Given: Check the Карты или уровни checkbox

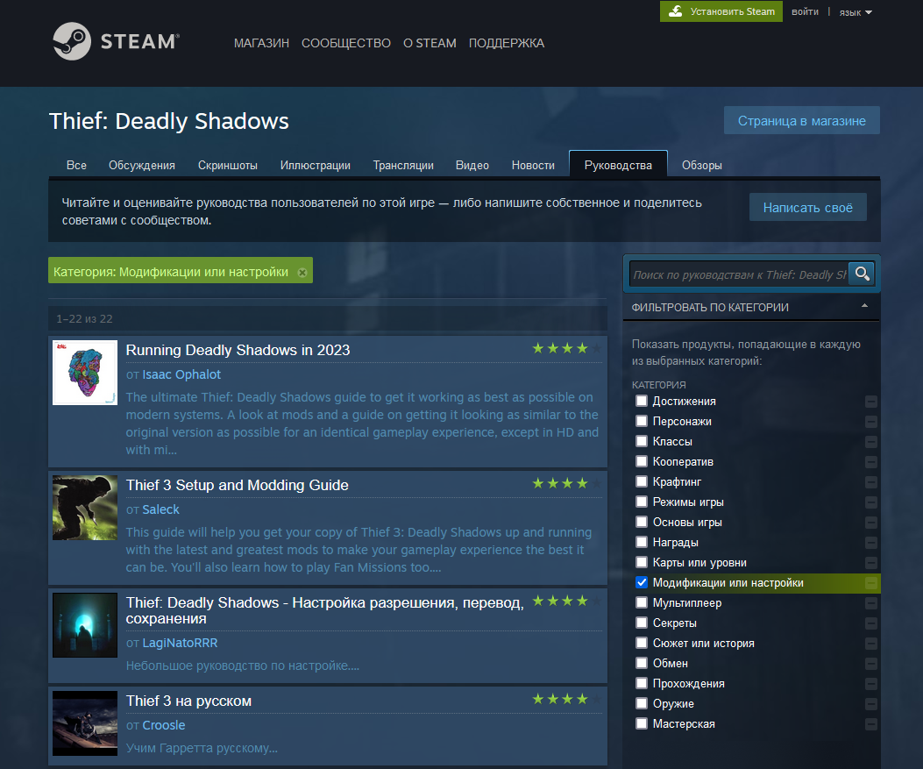Looking at the screenshot, I should (x=642, y=562).
